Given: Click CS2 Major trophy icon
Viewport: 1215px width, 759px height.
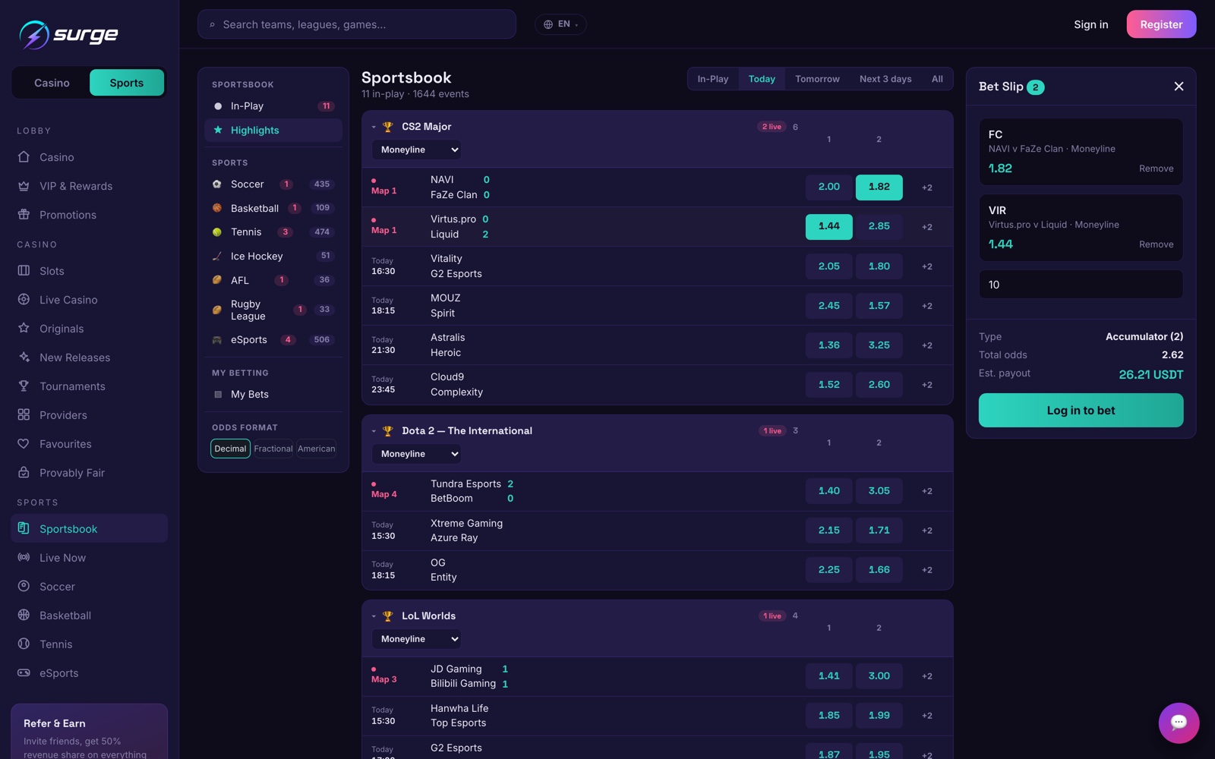Looking at the screenshot, I should tap(387, 127).
